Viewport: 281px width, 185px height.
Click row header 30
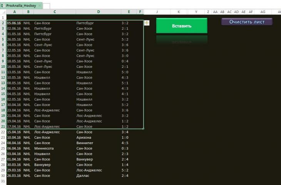pos(3,176)
